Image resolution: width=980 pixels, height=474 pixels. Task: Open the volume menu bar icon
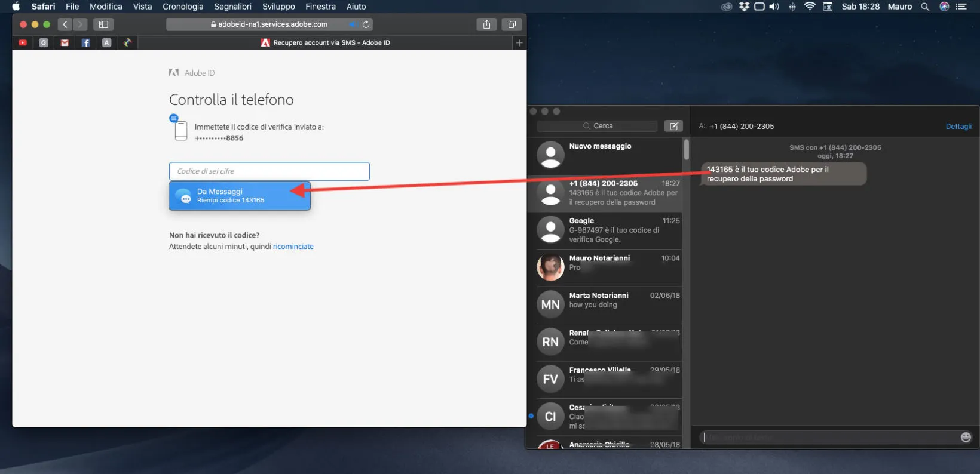pyautogui.click(x=774, y=7)
